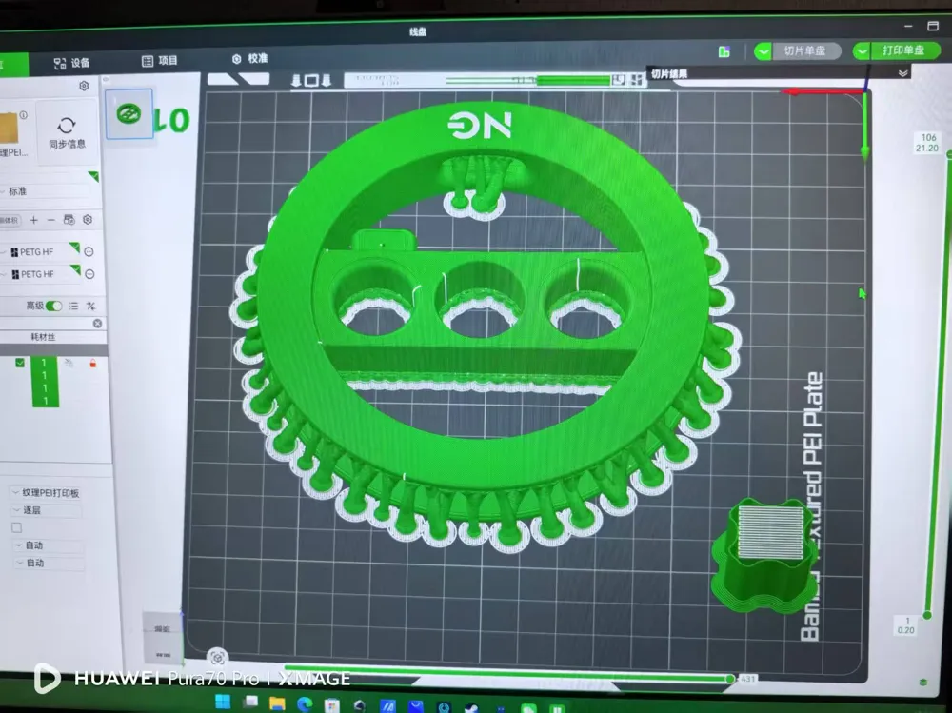Switch to the 项目 (Project) tab
Image resolution: width=952 pixels, height=713 pixels.
[x=159, y=60]
